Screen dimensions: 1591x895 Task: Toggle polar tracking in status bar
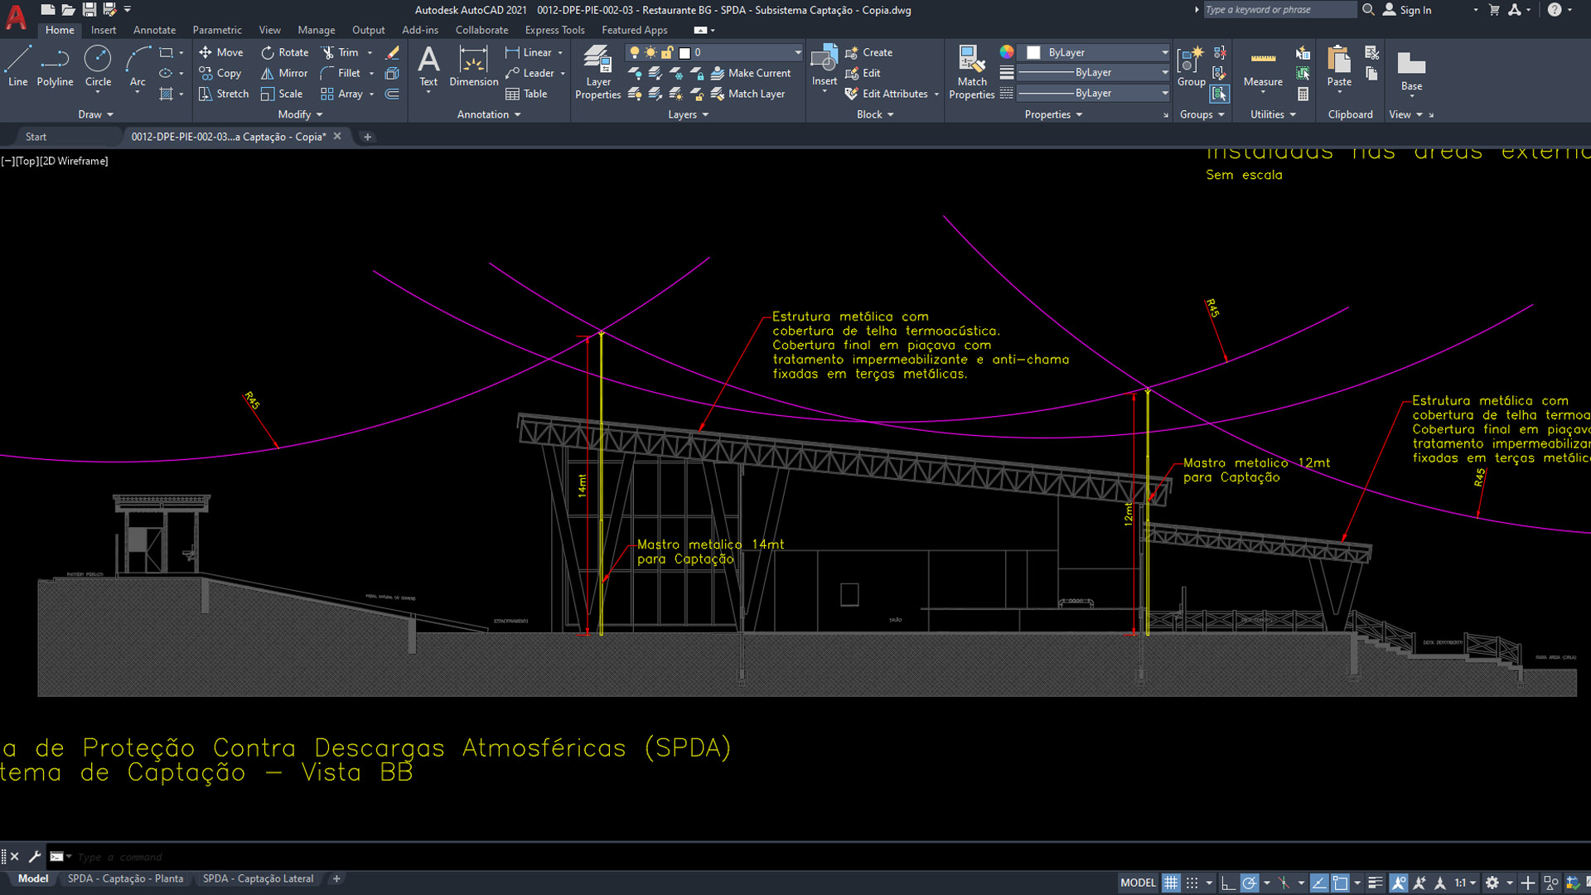click(x=1250, y=883)
